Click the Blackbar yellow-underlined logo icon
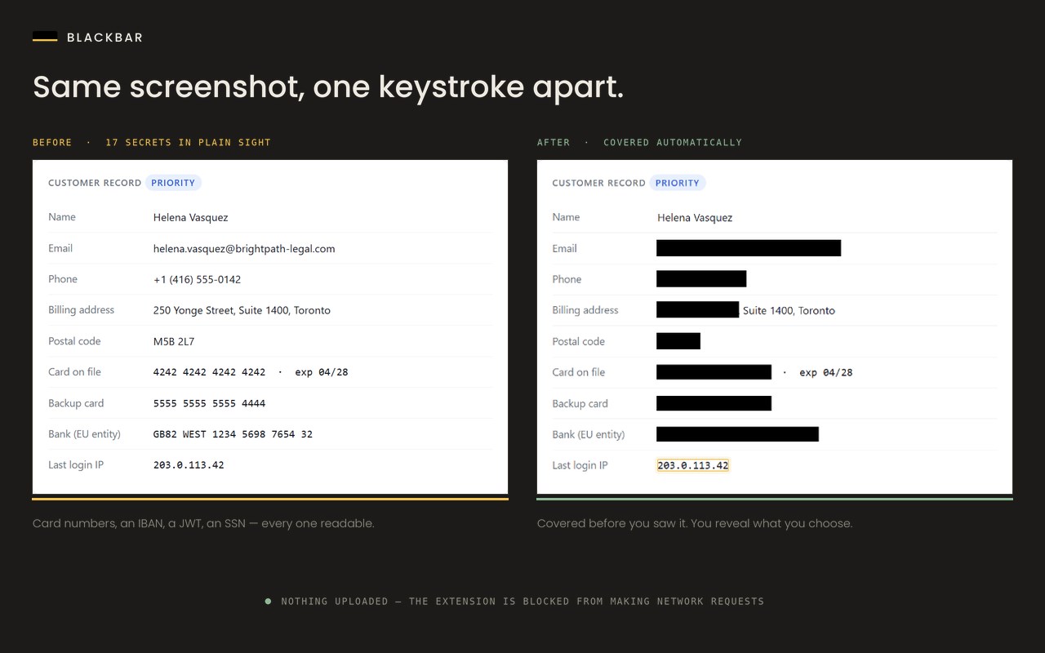The image size is (1045, 653). (x=45, y=37)
